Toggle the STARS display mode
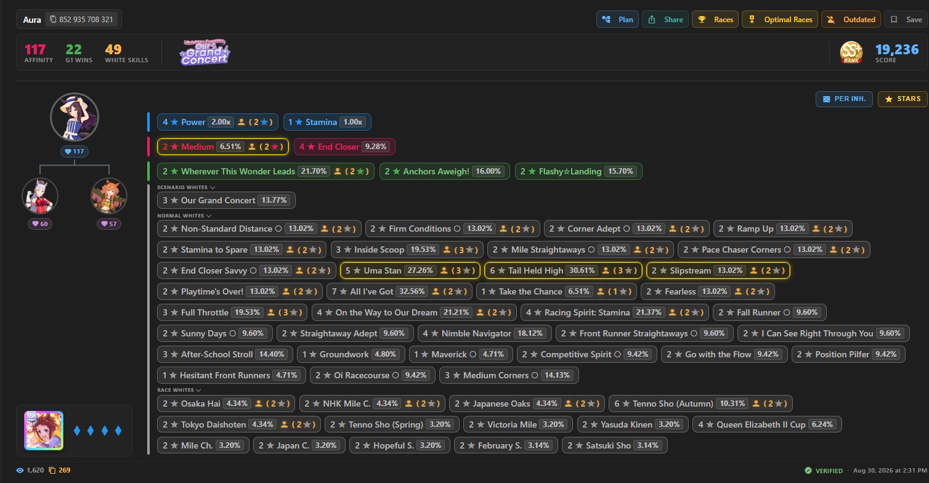The image size is (929, 483). pos(903,99)
